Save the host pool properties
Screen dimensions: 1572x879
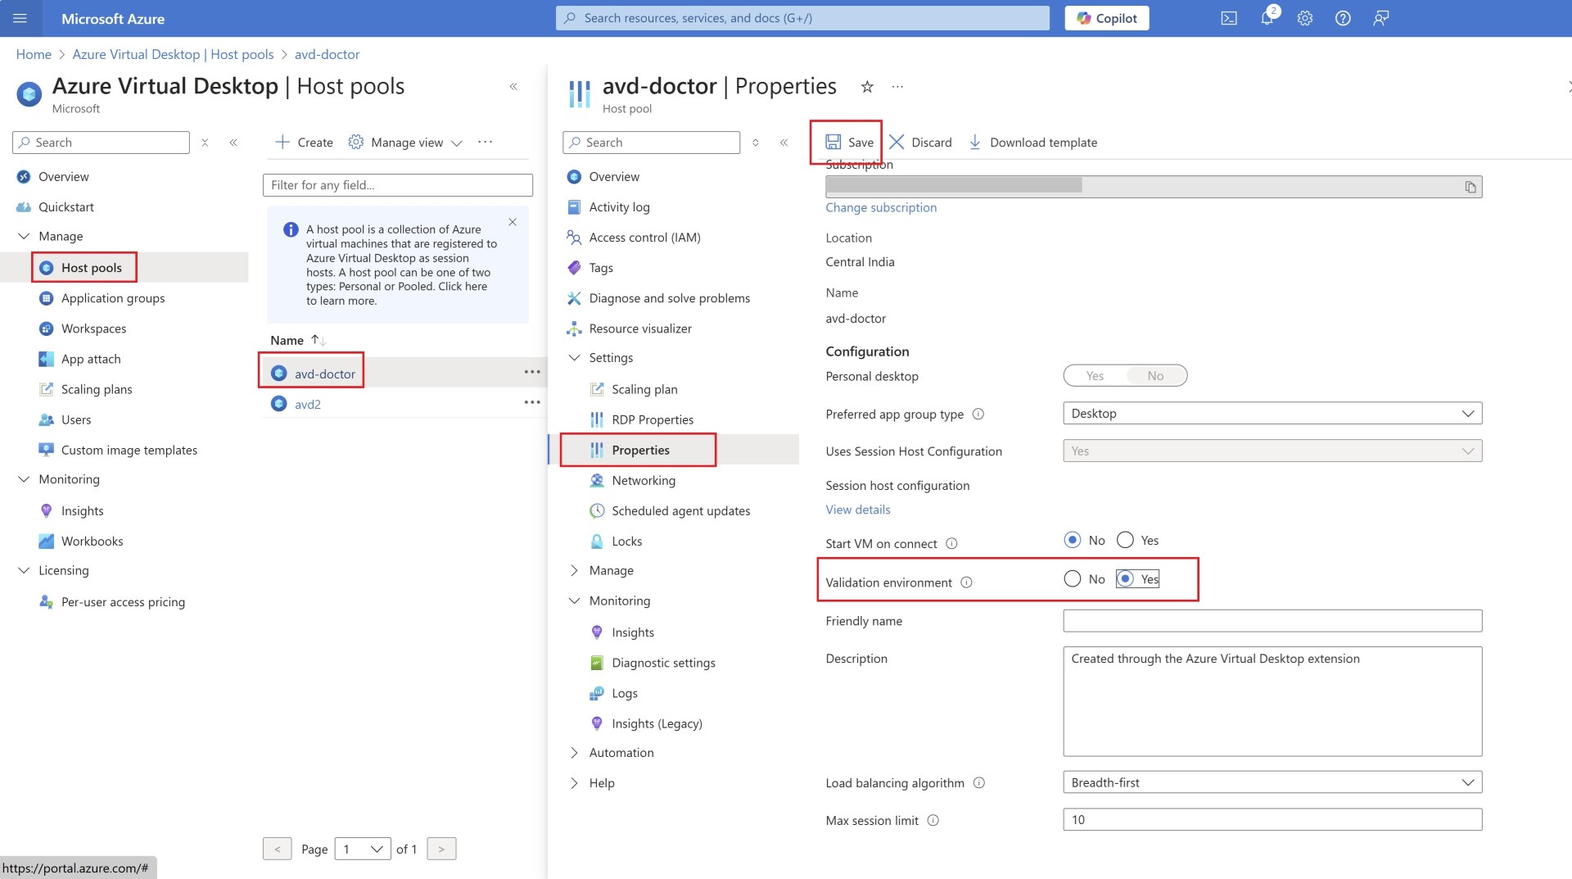click(x=849, y=143)
